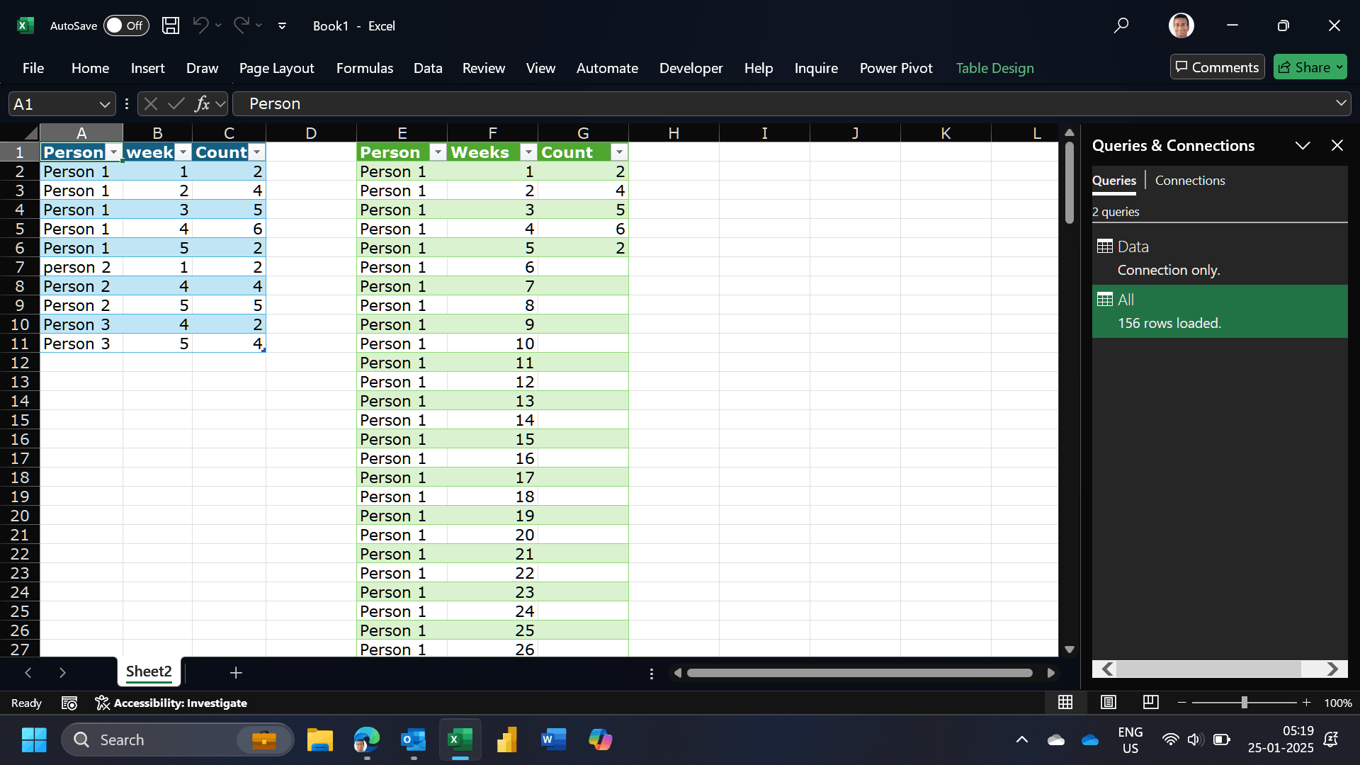This screenshot has height=765, width=1360.
Task: Click the New sheet plus button
Action: (236, 672)
